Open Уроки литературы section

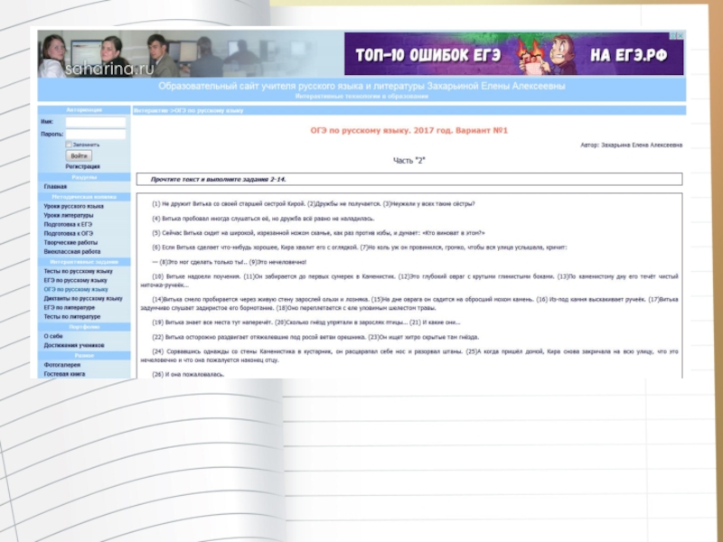click(69, 215)
